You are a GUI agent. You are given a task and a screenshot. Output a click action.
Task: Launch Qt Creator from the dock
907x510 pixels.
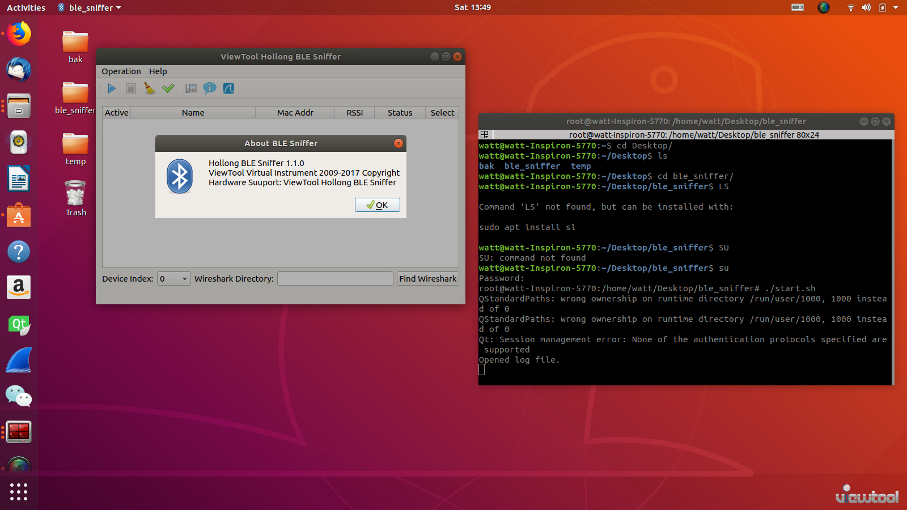(19, 325)
